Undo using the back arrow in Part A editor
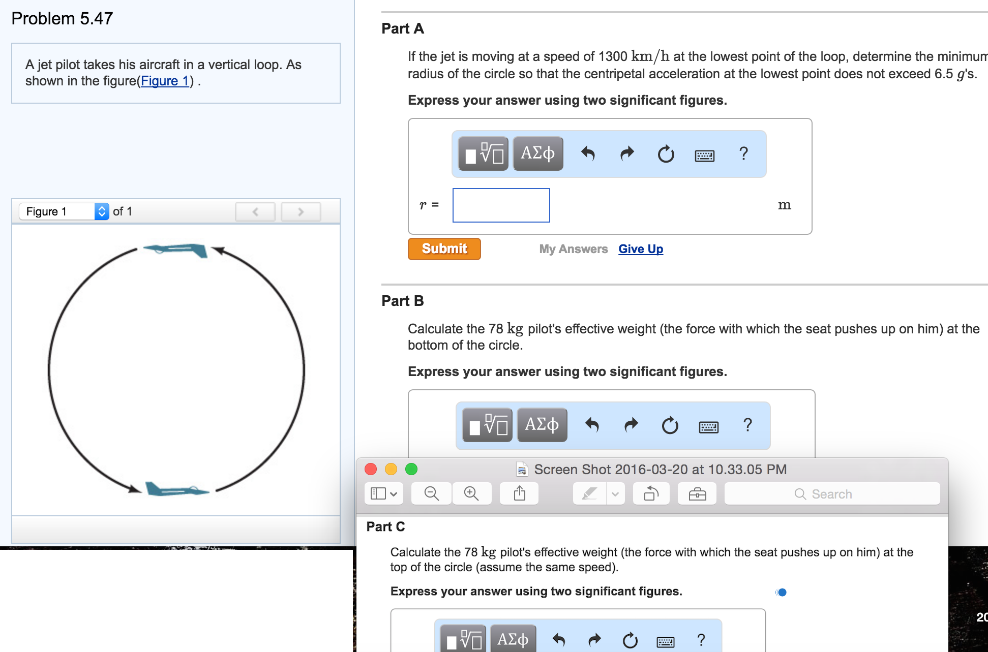Screen dimensions: 988x652 [x=588, y=154]
